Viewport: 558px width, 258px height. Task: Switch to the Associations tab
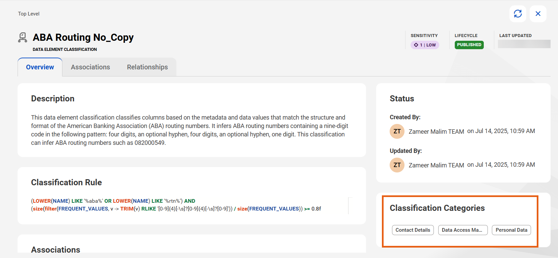pos(90,67)
